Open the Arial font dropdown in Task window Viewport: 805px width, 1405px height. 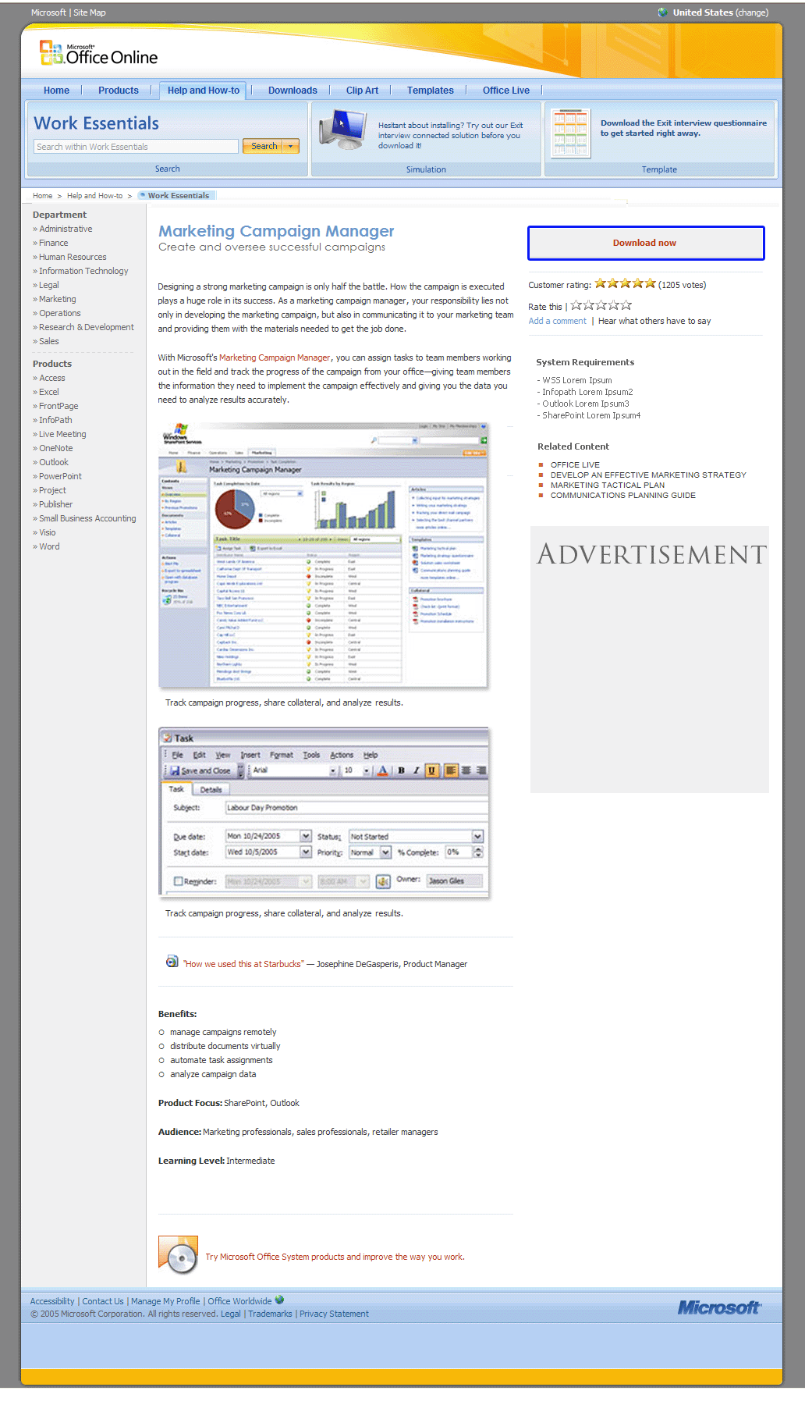pos(333,770)
